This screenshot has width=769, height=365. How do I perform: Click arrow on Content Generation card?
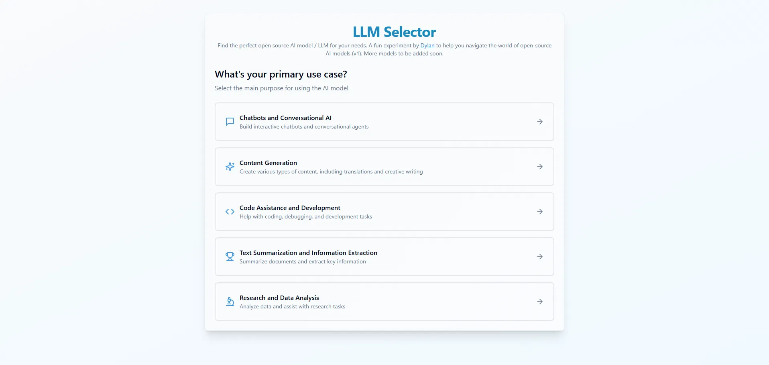point(540,167)
